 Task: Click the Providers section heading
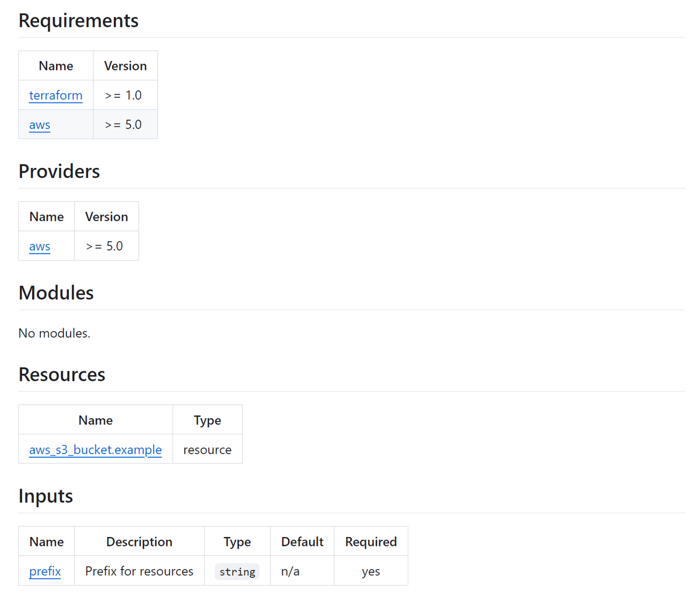[59, 171]
